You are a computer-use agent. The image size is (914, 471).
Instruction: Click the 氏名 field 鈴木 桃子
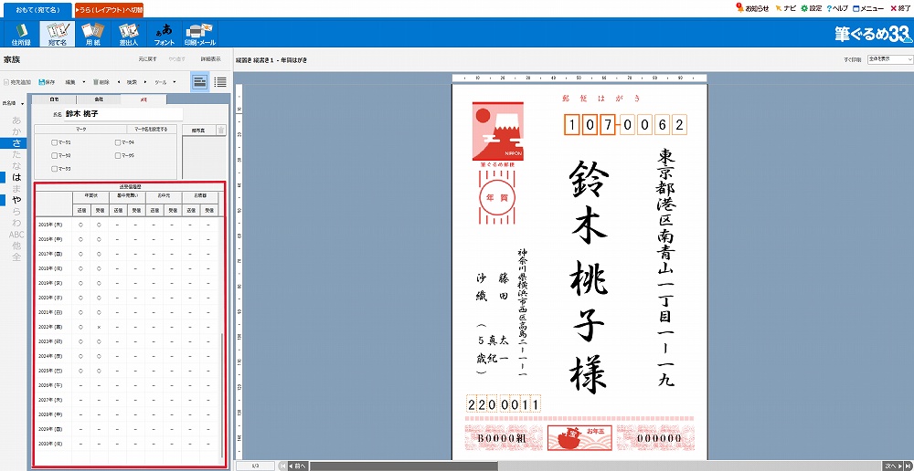pos(122,114)
